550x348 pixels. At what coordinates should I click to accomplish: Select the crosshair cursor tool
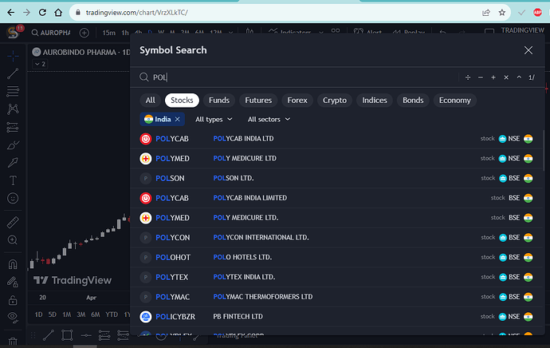13,56
